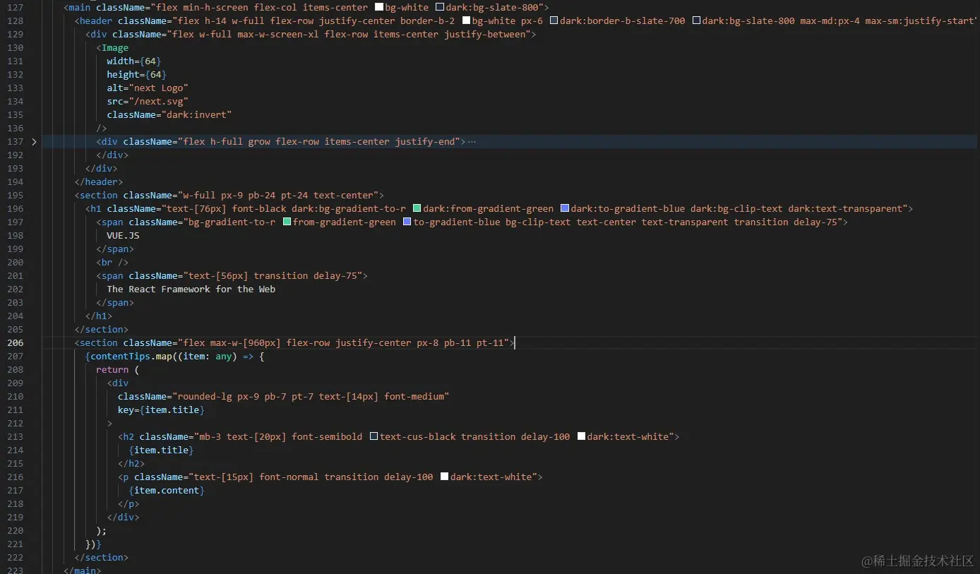Click {item.content} expression on line 217
This screenshot has height=574, width=980.
point(167,491)
